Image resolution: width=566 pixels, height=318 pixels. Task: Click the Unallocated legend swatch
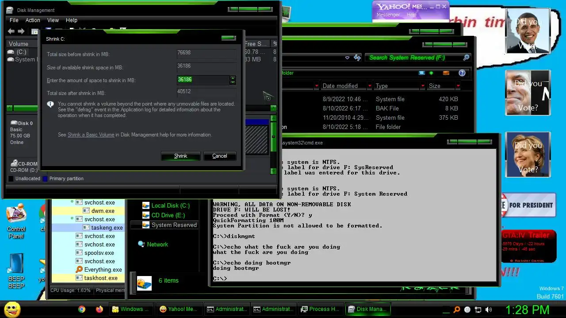point(11,178)
